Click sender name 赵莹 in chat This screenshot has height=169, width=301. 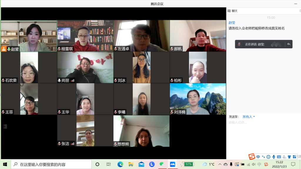tap(232, 23)
